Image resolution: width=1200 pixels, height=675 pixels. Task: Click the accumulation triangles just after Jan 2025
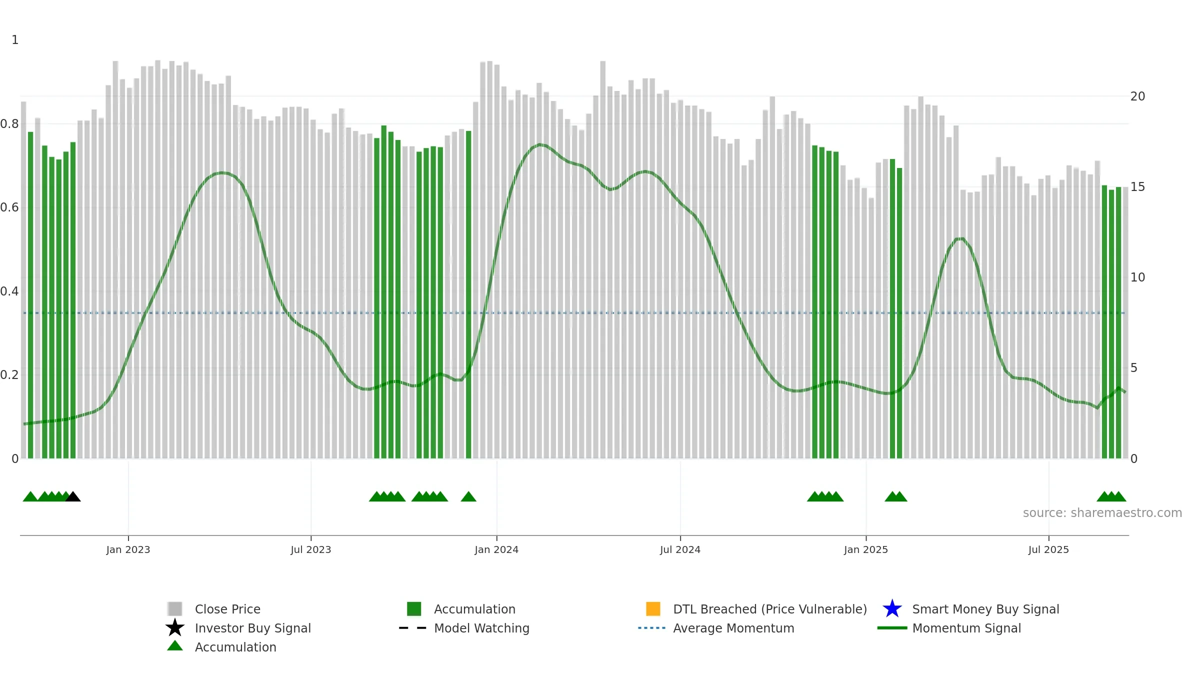(896, 496)
